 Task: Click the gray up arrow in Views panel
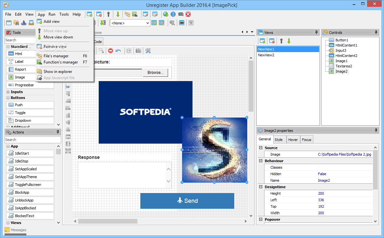pyautogui.click(x=281, y=41)
